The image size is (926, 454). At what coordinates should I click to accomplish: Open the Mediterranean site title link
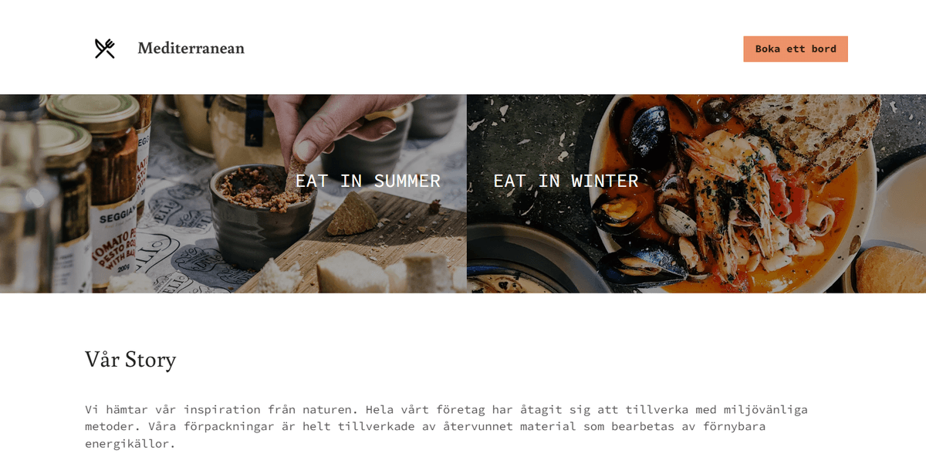191,49
